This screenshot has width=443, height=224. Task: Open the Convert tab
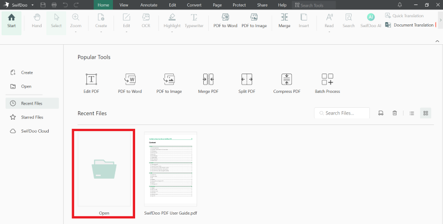(194, 5)
